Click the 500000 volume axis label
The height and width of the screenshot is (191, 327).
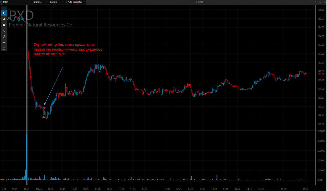[x=321, y=131]
